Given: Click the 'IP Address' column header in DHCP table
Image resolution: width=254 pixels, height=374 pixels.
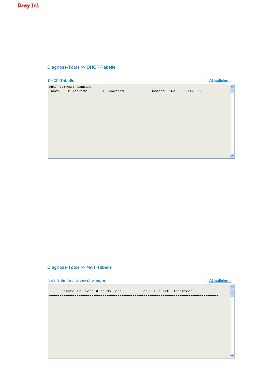Looking at the screenshot, I should pyautogui.click(x=76, y=91).
